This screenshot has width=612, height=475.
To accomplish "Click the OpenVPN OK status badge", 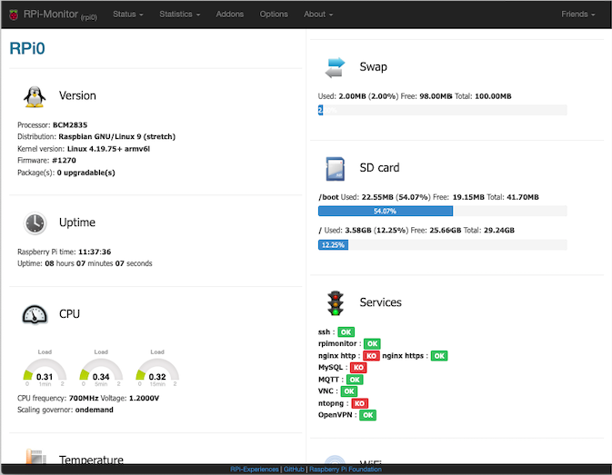I will pyautogui.click(x=367, y=415).
